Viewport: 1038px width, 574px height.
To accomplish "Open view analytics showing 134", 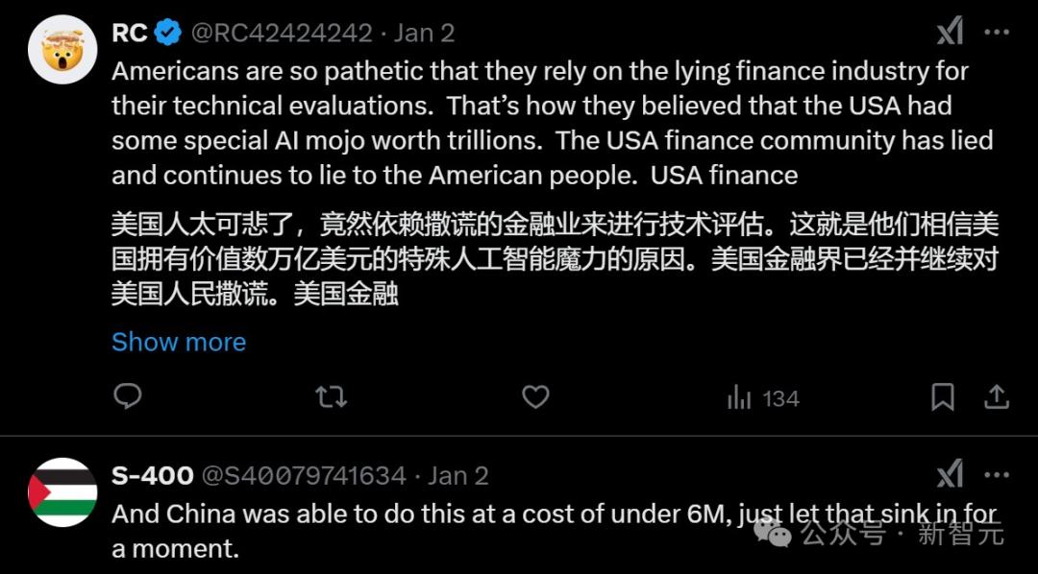I will (763, 397).
